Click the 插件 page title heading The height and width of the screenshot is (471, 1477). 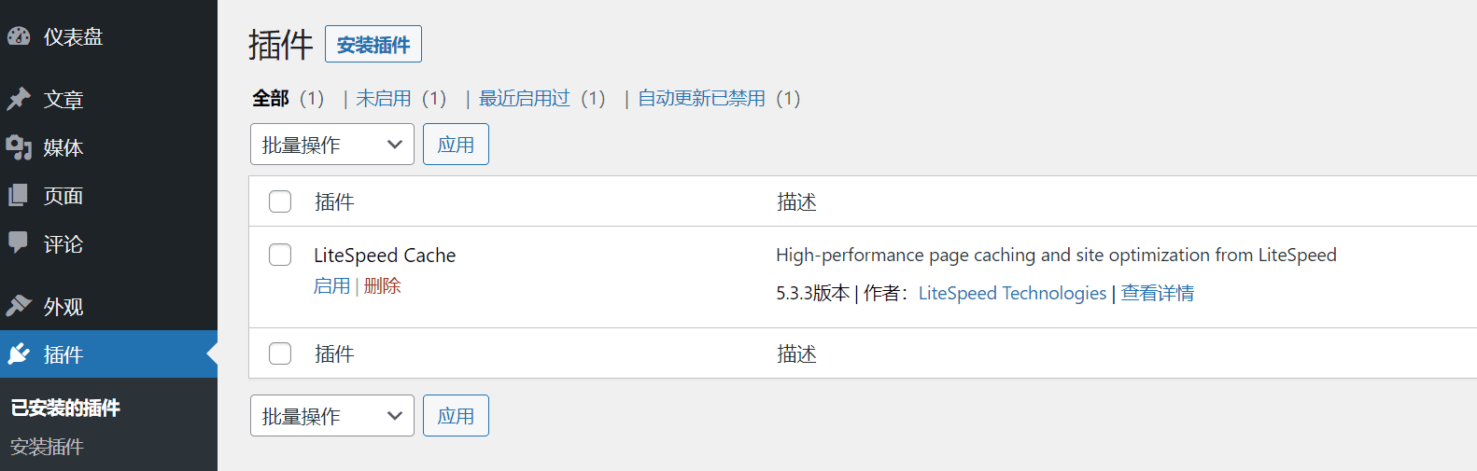click(x=281, y=44)
